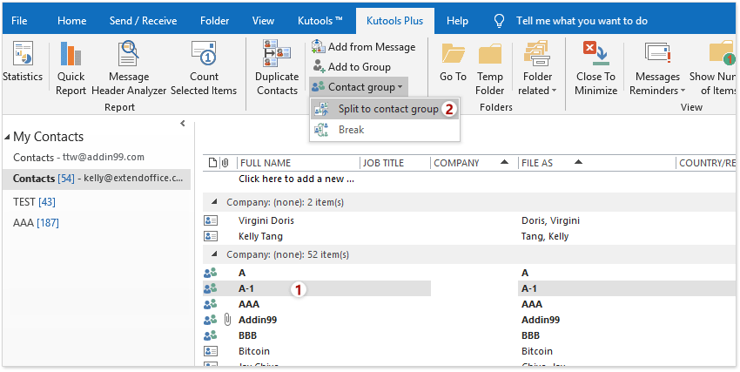740x372 pixels.
Task: Choose Split to contact group
Action: [387, 109]
